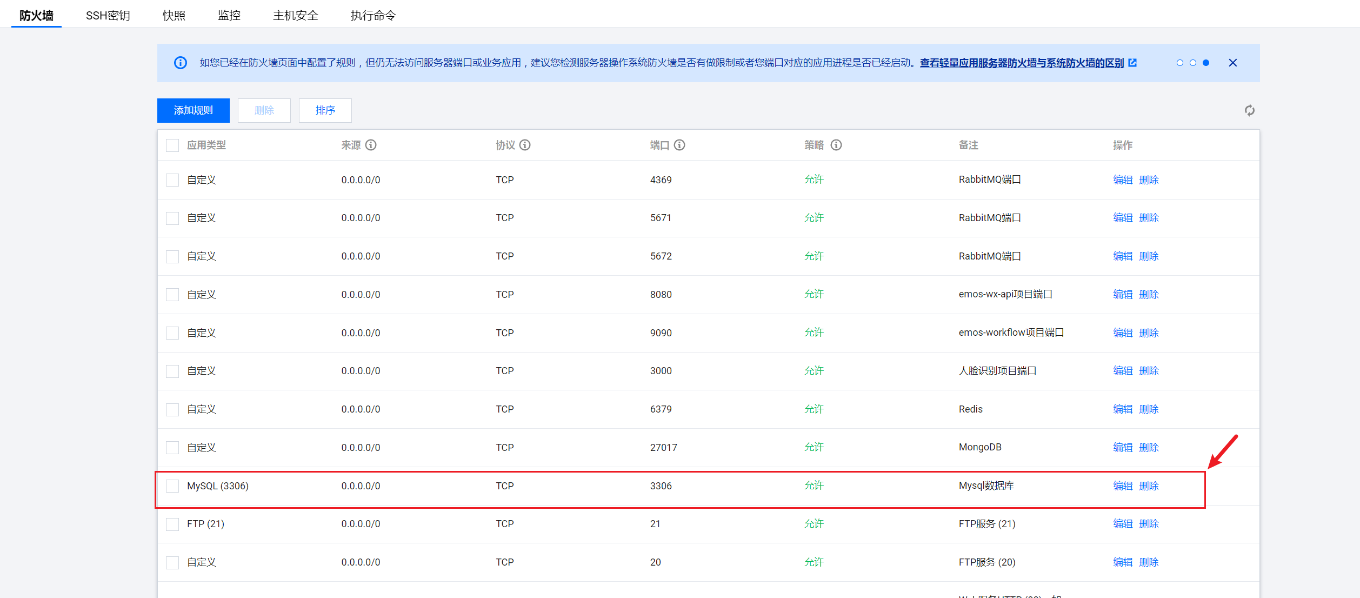This screenshot has width=1360, height=598.
Task: Click info icon next to 端口 header
Action: coord(679,145)
